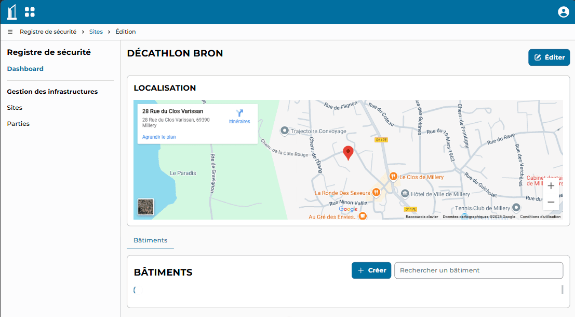Focus the Rechercher un bâtiment field
Image resolution: width=575 pixels, height=317 pixels.
click(478, 270)
